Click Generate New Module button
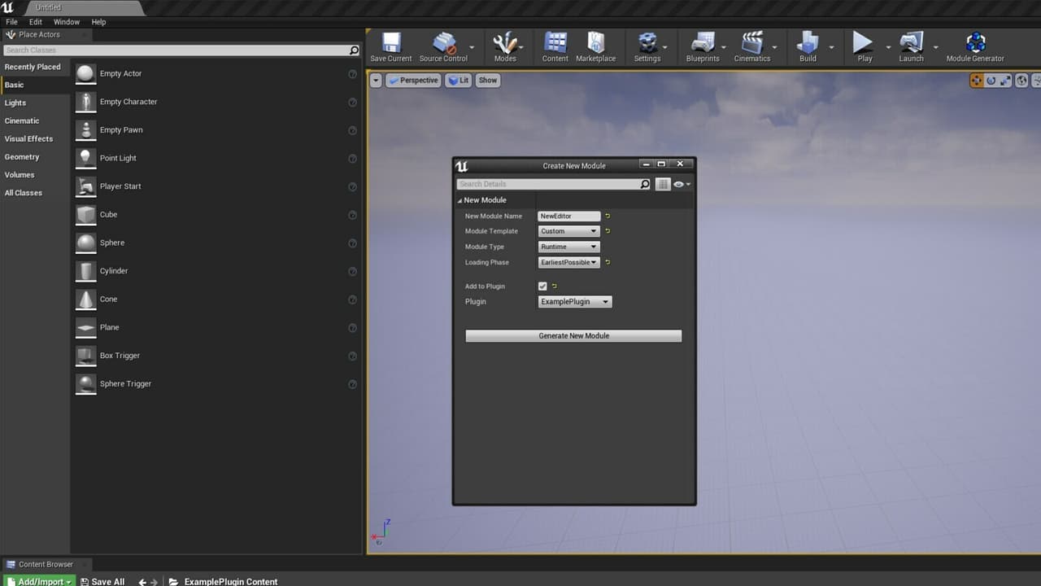Screen dimensions: 1041x586 tap(573, 336)
